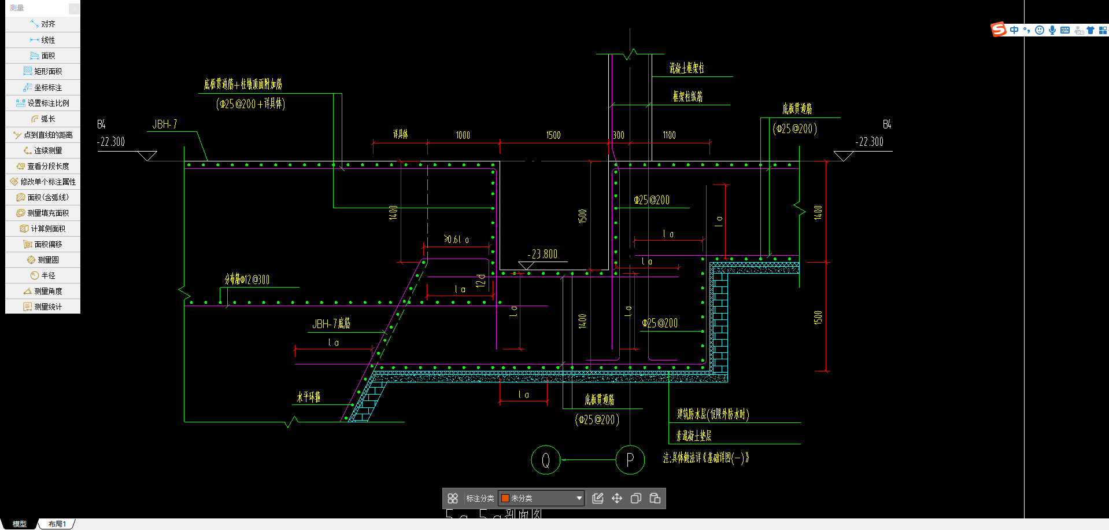Click the JBH-7底筋 label
1109x530 pixels.
pyautogui.click(x=331, y=324)
